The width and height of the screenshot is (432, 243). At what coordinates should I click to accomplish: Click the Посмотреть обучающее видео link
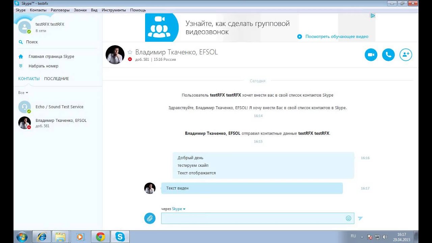(337, 36)
